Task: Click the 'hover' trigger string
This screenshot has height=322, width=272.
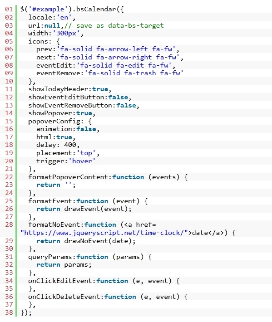Action: pyautogui.click(x=82, y=161)
